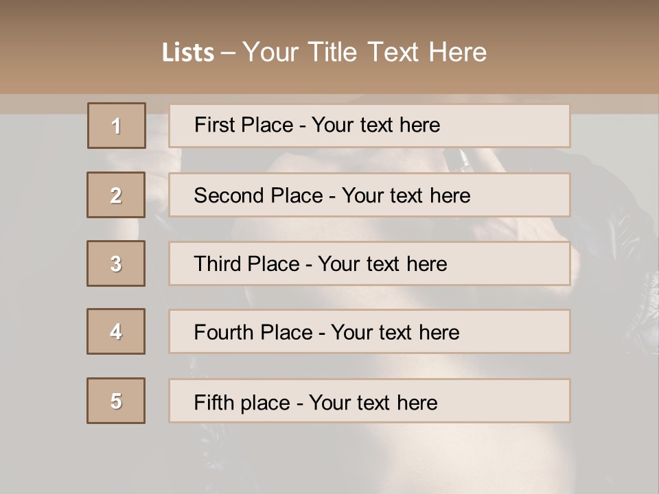This screenshot has height=494, width=659.
Task: Select the number 4 square
Action: pyautogui.click(x=116, y=331)
